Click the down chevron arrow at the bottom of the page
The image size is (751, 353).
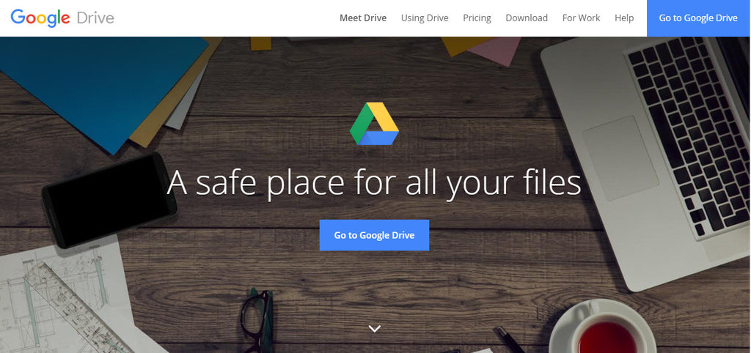click(375, 329)
